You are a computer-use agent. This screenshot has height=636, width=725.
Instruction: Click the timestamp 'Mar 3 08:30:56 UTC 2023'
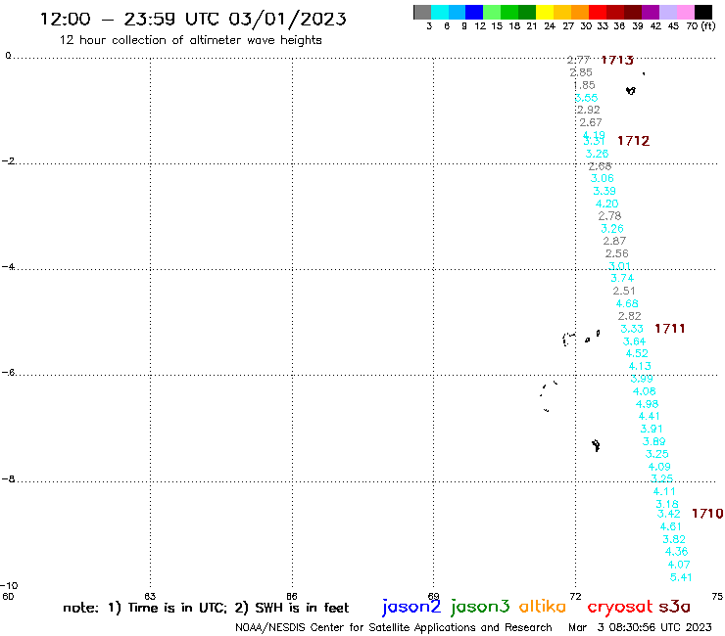click(640, 627)
